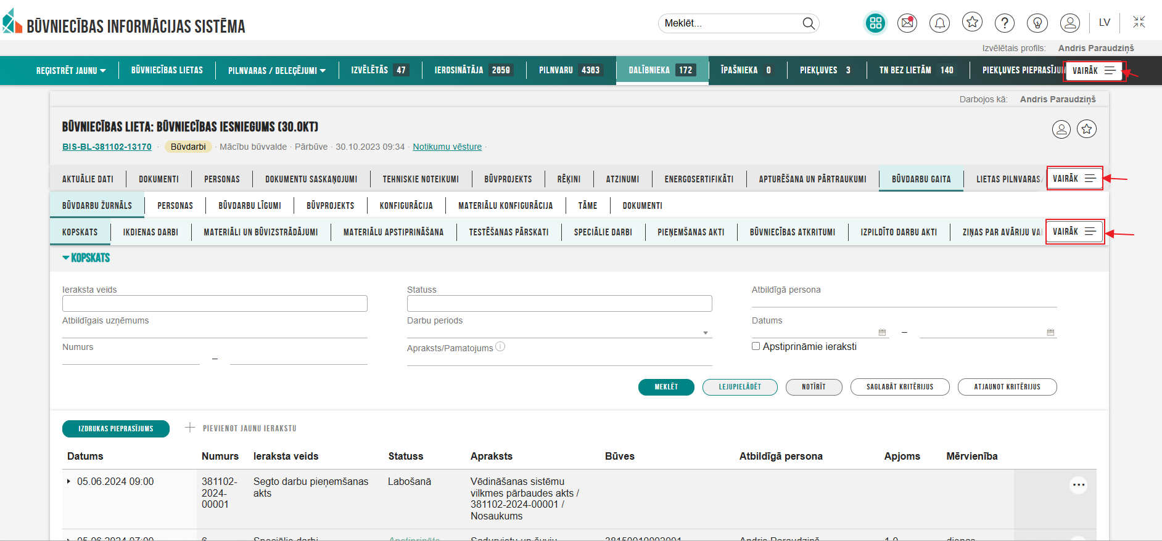
Task: Open the Būvdarbu līgumi tab
Action: 250,206
